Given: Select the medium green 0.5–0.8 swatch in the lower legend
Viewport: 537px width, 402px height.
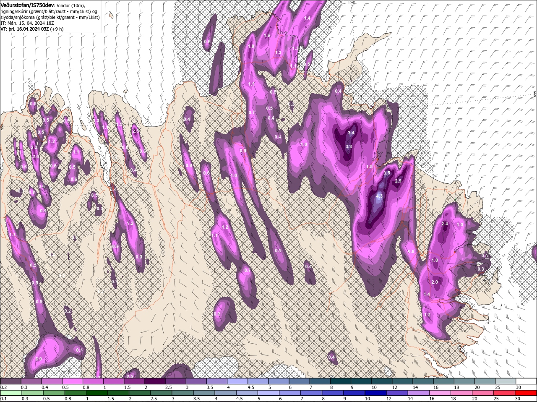Looking at the screenshot, I should (54, 393).
